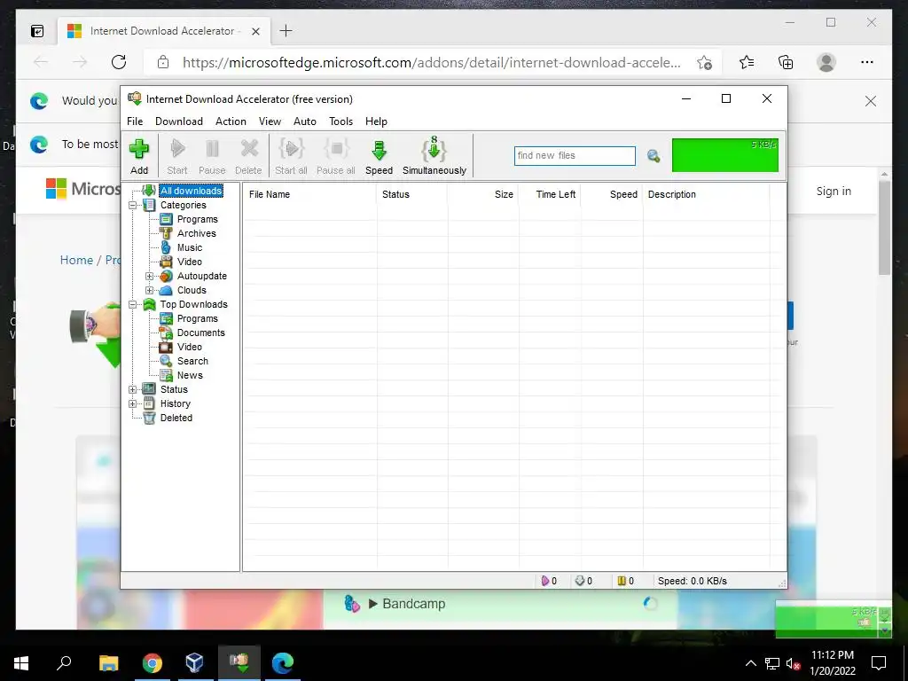Select Programs under Top Downloads

[198, 318]
